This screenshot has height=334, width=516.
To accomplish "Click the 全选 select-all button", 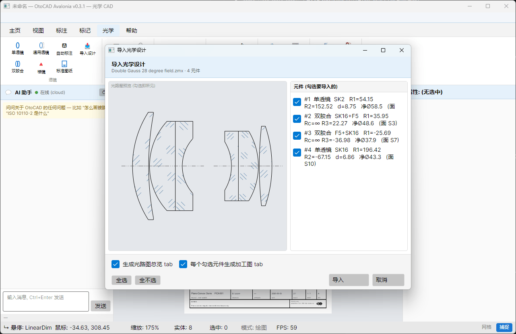I will 122,280.
